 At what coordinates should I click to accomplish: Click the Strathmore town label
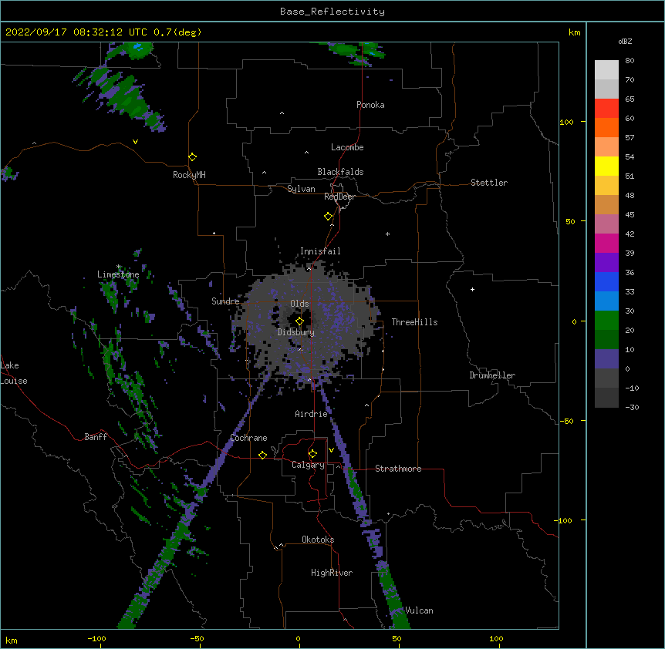[398, 469]
